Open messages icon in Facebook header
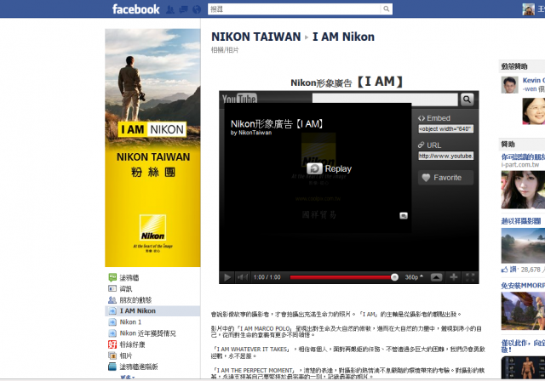This screenshot has height=381, width=545. pos(184,9)
